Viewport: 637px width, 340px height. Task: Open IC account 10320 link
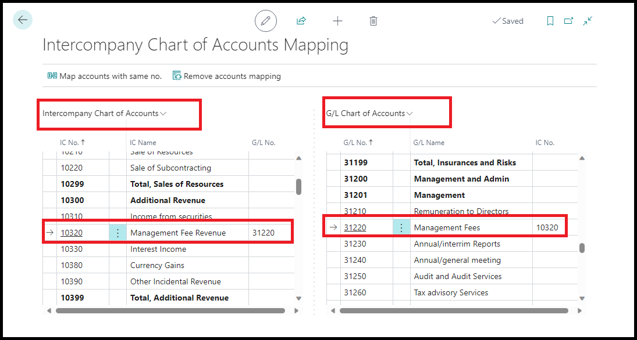coord(72,233)
